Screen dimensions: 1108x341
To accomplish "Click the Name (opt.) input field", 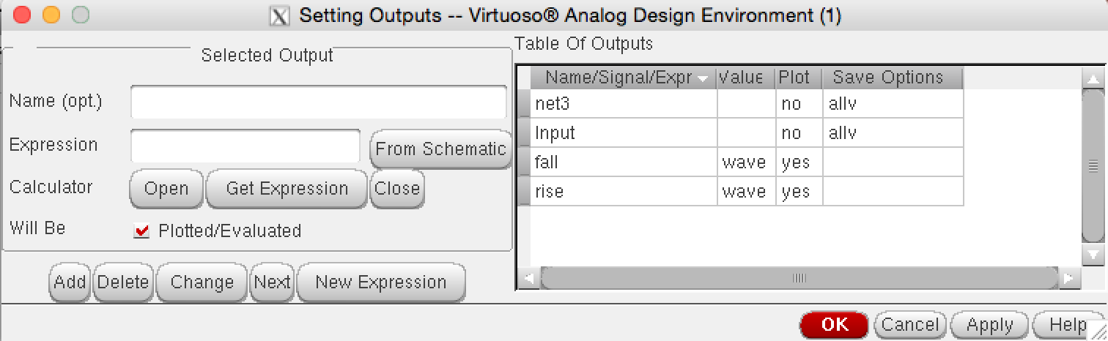I will (x=318, y=102).
